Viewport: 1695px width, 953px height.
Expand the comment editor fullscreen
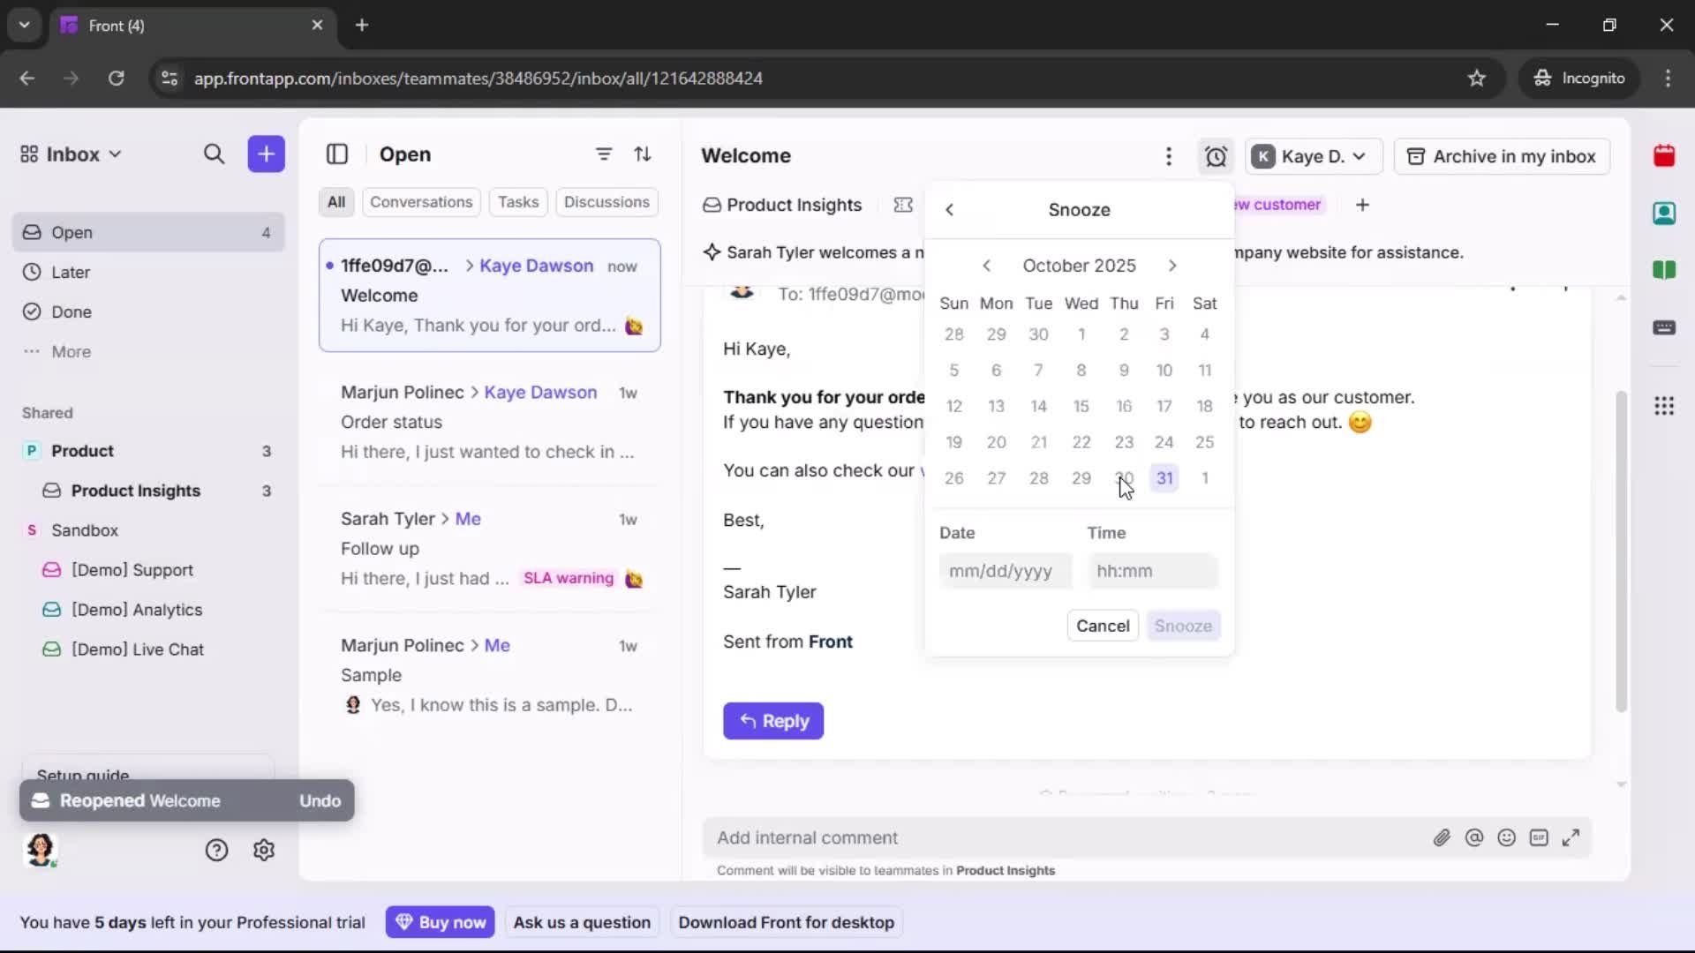(x=1572, y=837)
